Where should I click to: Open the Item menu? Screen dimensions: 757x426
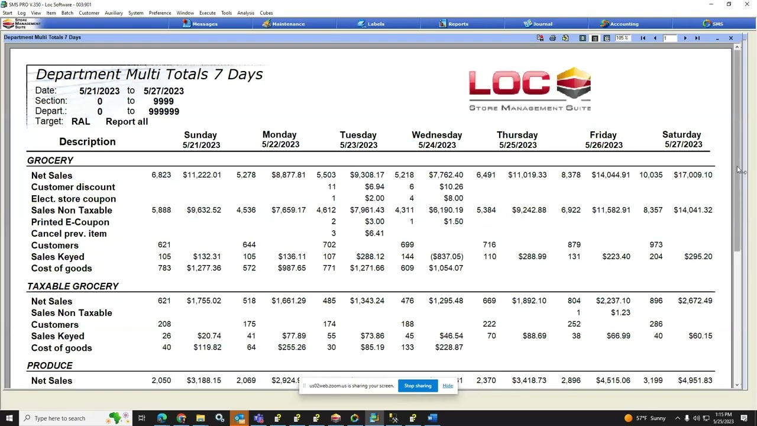point(51,13)
